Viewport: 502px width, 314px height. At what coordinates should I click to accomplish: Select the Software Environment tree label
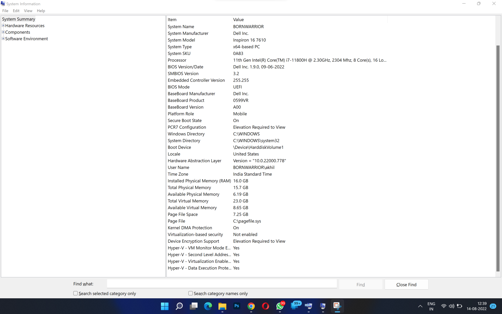pyautogui.click(x=26, y=39)
